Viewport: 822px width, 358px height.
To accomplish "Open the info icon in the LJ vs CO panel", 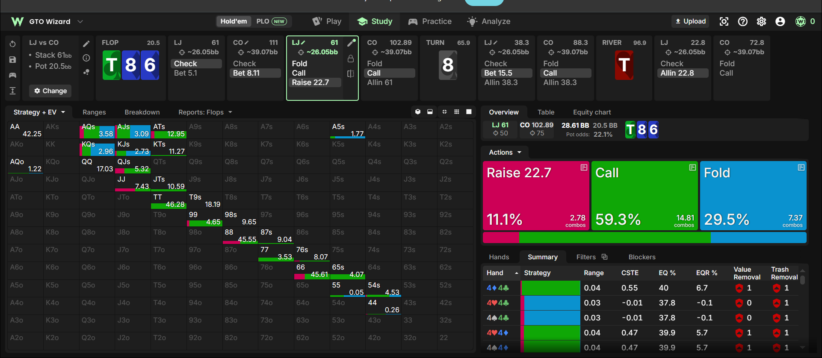I will coord(86,58).
